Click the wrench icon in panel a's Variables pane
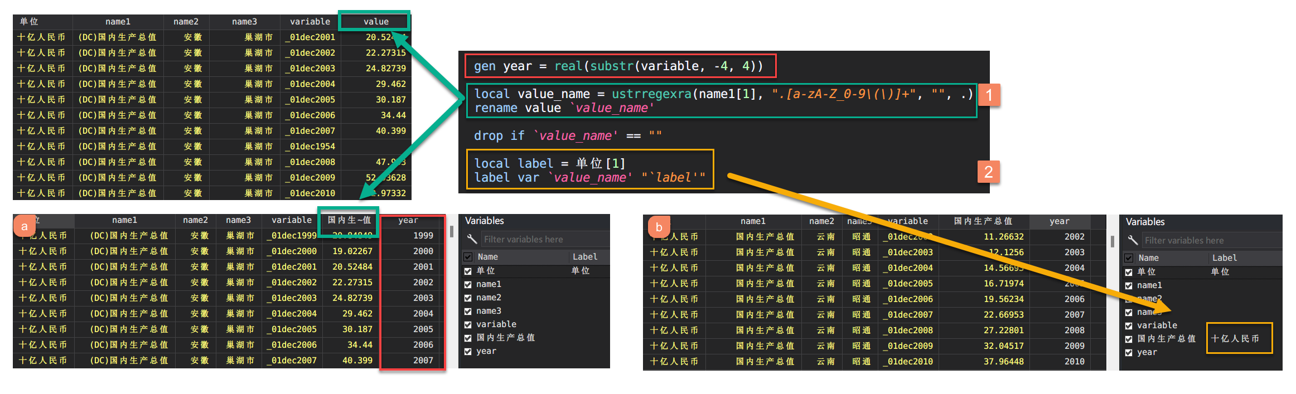 [x=472, y=239]
